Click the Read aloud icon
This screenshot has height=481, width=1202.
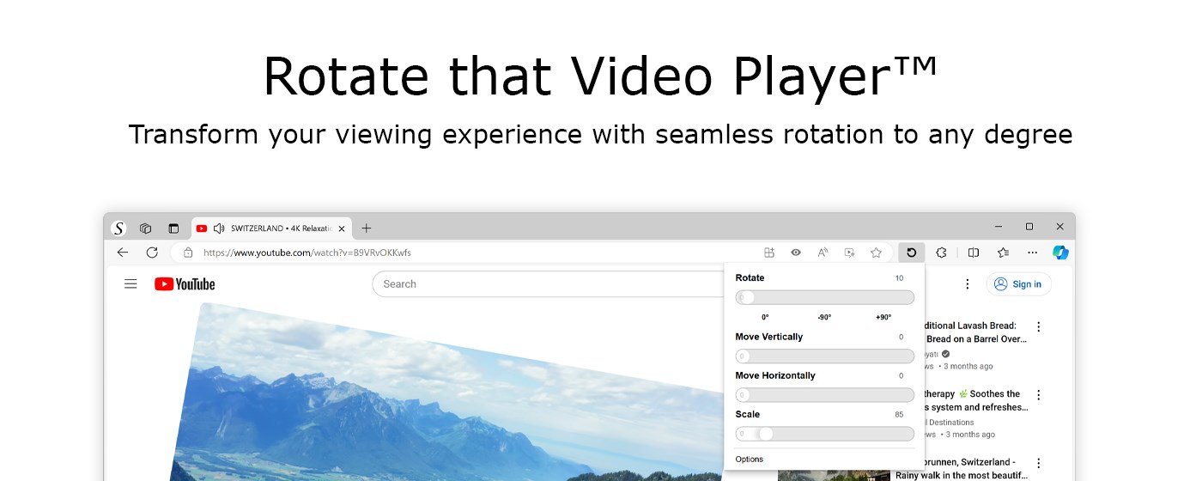point(823,253)
